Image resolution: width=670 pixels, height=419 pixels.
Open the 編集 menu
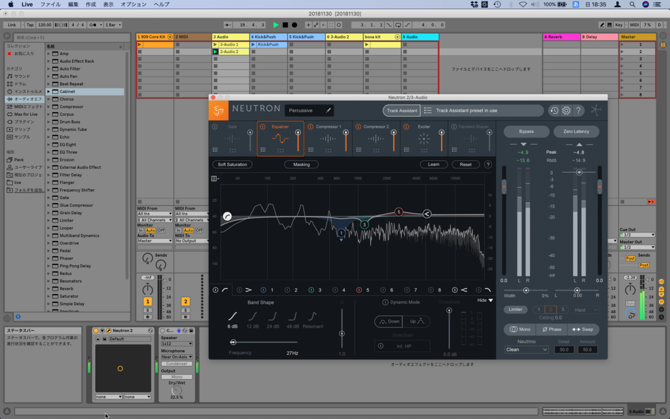(x=73, y=5)
